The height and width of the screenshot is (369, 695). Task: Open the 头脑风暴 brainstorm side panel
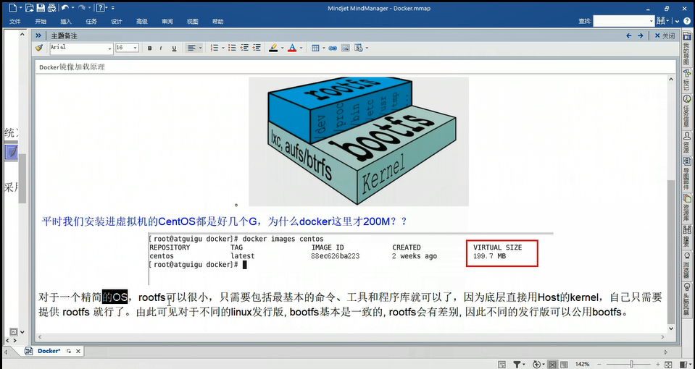pyautogui.click(x=686, y=299)
